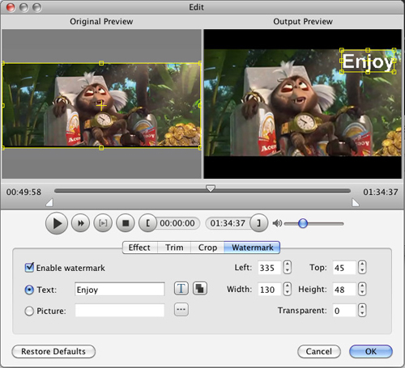Uncheck the Enable watermark checkbox
This screenshot has height=368, width=405.
(x=29, y=268)
